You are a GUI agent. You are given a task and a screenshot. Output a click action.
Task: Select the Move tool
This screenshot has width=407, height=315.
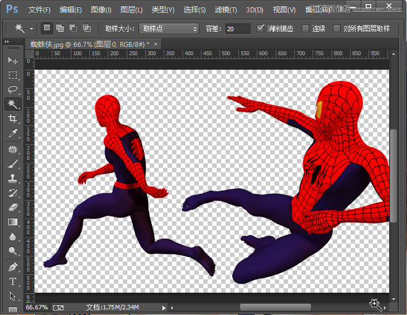tap(13, 60)
